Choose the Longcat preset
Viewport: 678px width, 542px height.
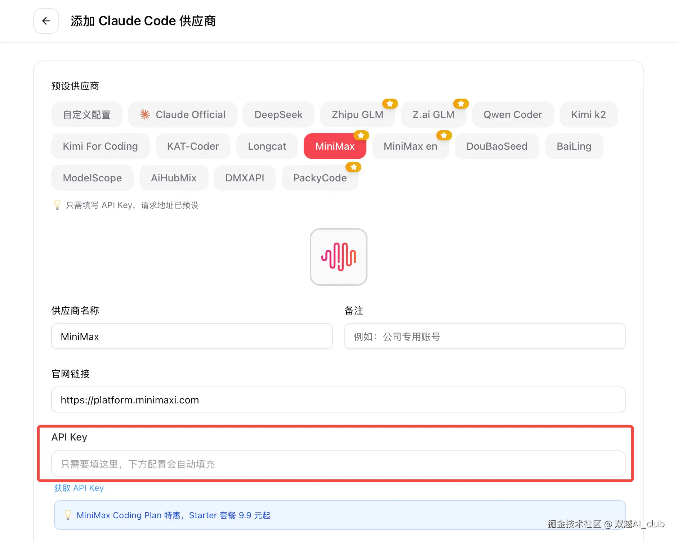(267, 146)
